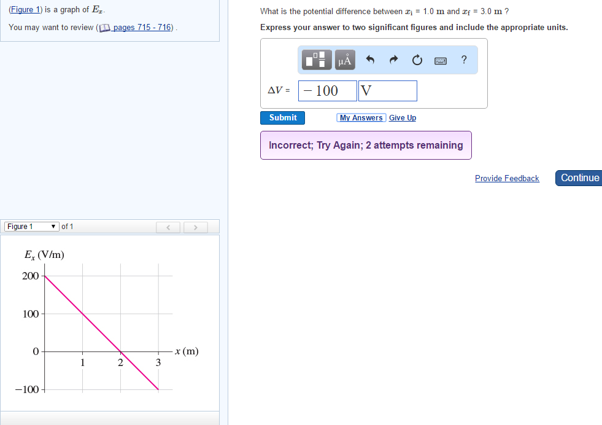Click the '−100' y-axis tick label
The width and height of the screenshot is (602, 425).
click(27, 389)
